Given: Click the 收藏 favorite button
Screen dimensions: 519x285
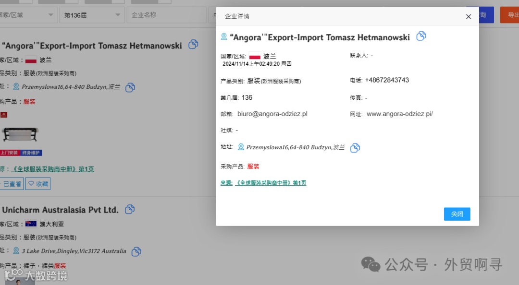Looking at the screenshot, I should [x=38, y=184].
